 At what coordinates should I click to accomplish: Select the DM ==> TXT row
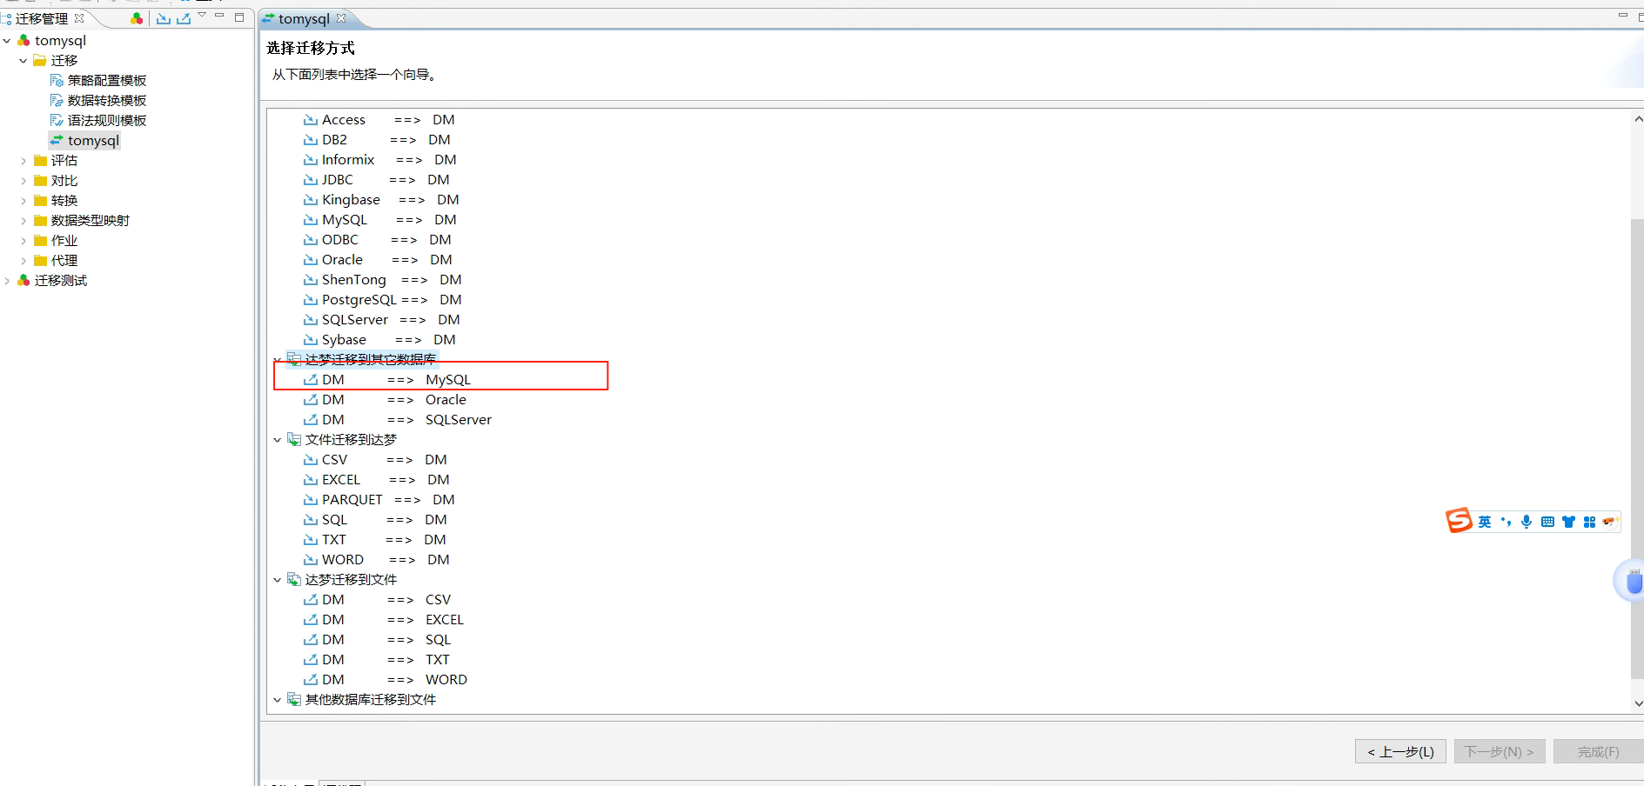[377, 660]
